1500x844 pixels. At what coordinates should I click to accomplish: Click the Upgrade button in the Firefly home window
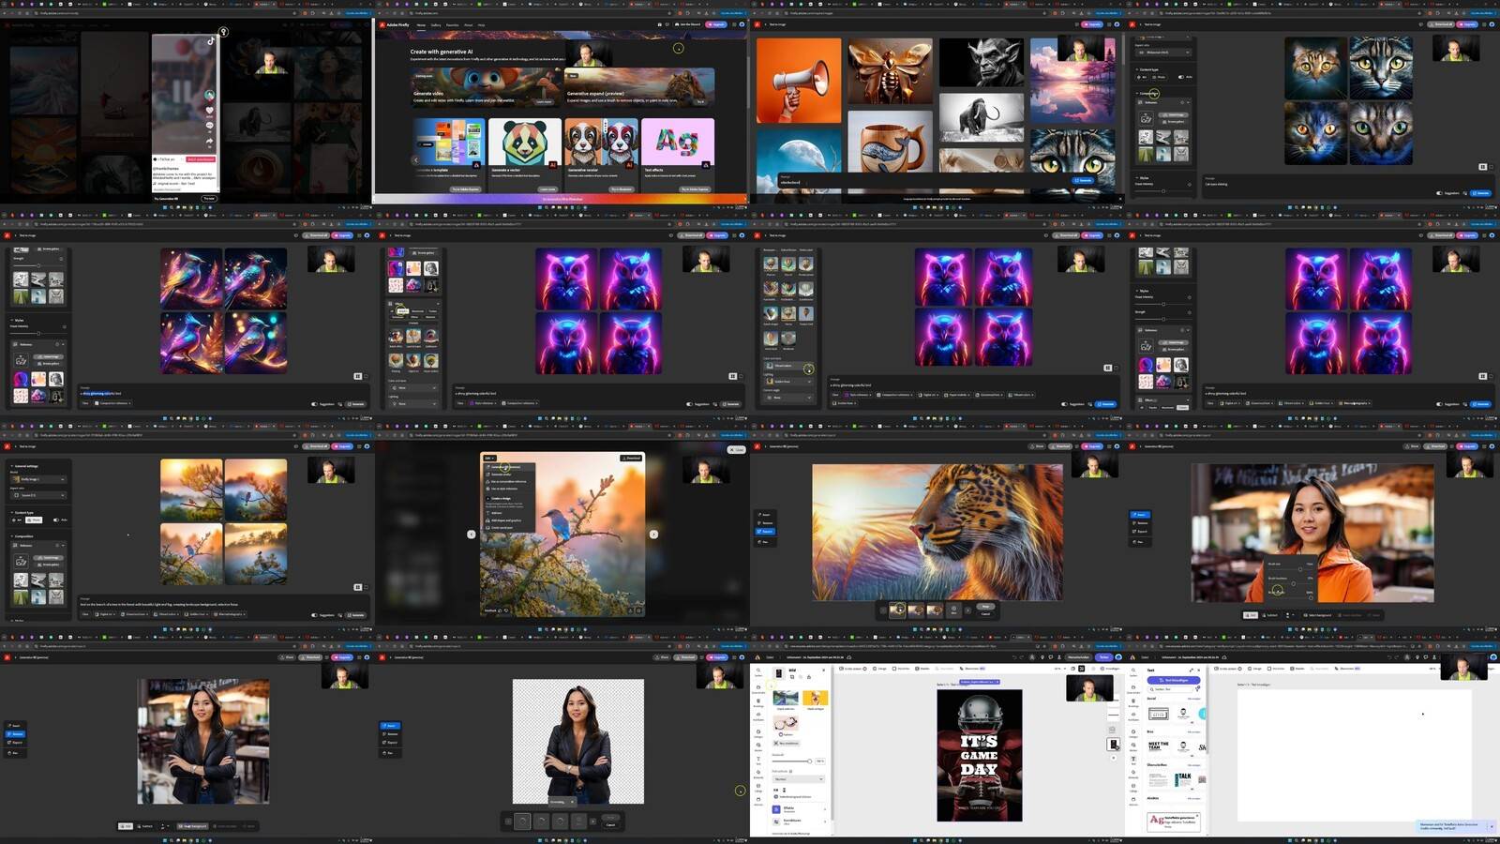pyautogui.click(x=716, y=24)
